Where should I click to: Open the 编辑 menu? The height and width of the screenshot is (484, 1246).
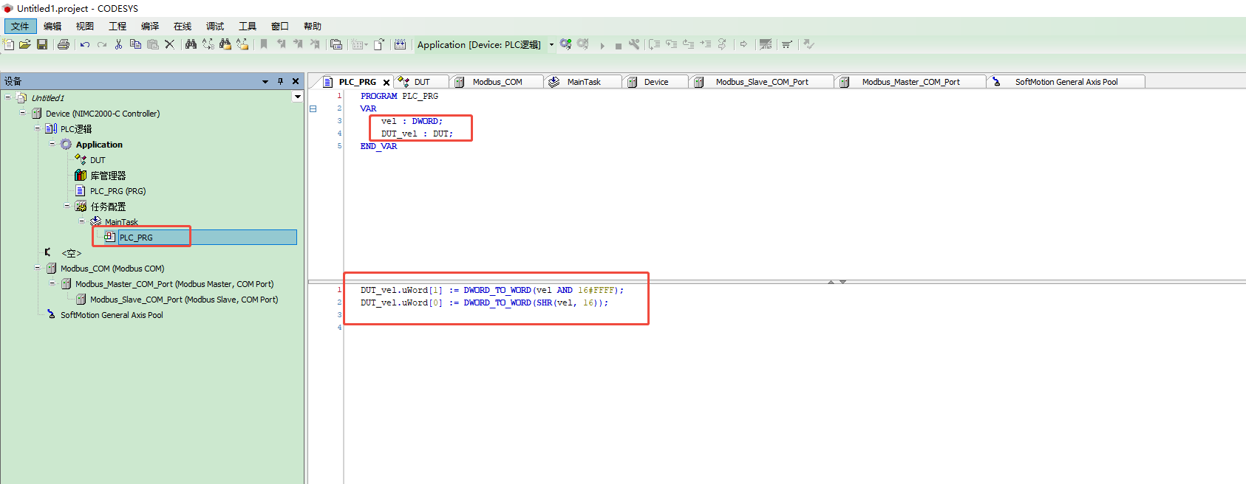[x=52, y=26]
